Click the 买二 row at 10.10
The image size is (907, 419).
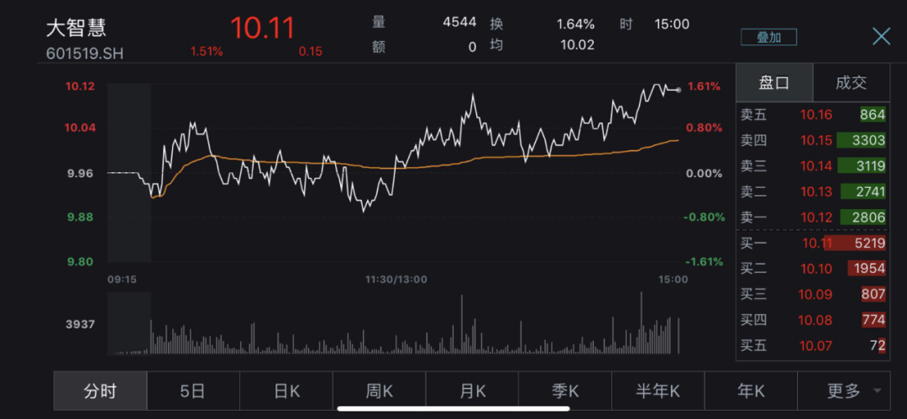(x=813, y=269)
